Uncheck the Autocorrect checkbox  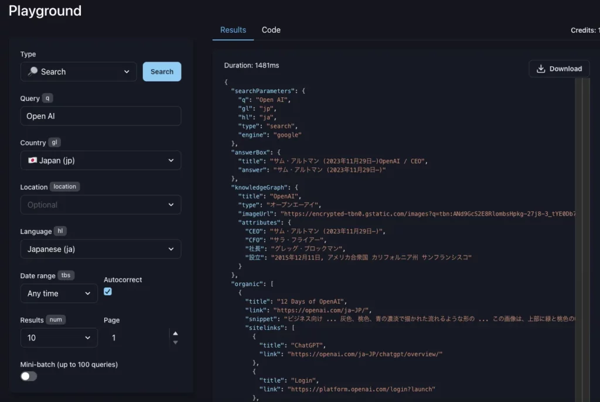pyautogui.click(x=107, y=291)
